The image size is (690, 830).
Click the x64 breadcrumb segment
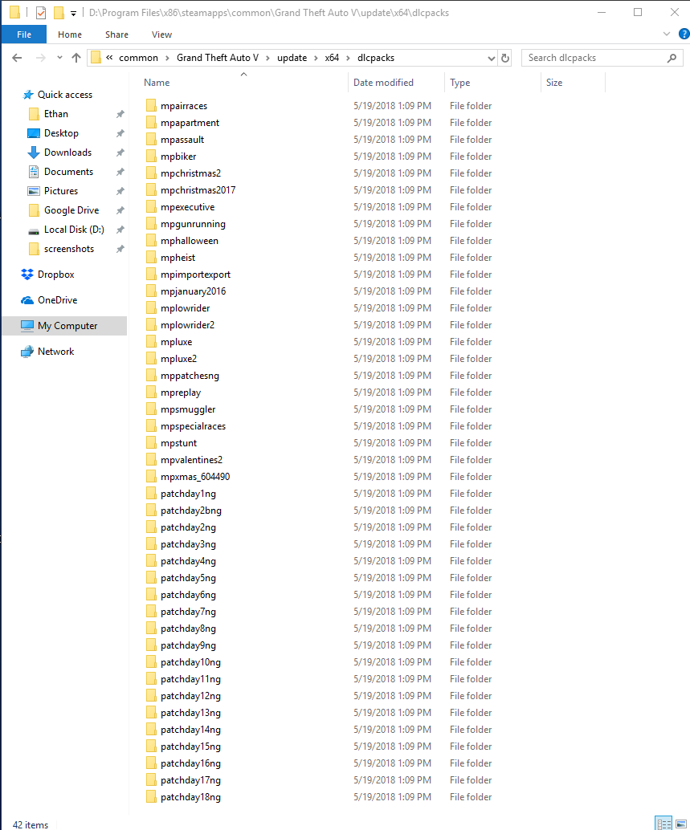point(332,58)
